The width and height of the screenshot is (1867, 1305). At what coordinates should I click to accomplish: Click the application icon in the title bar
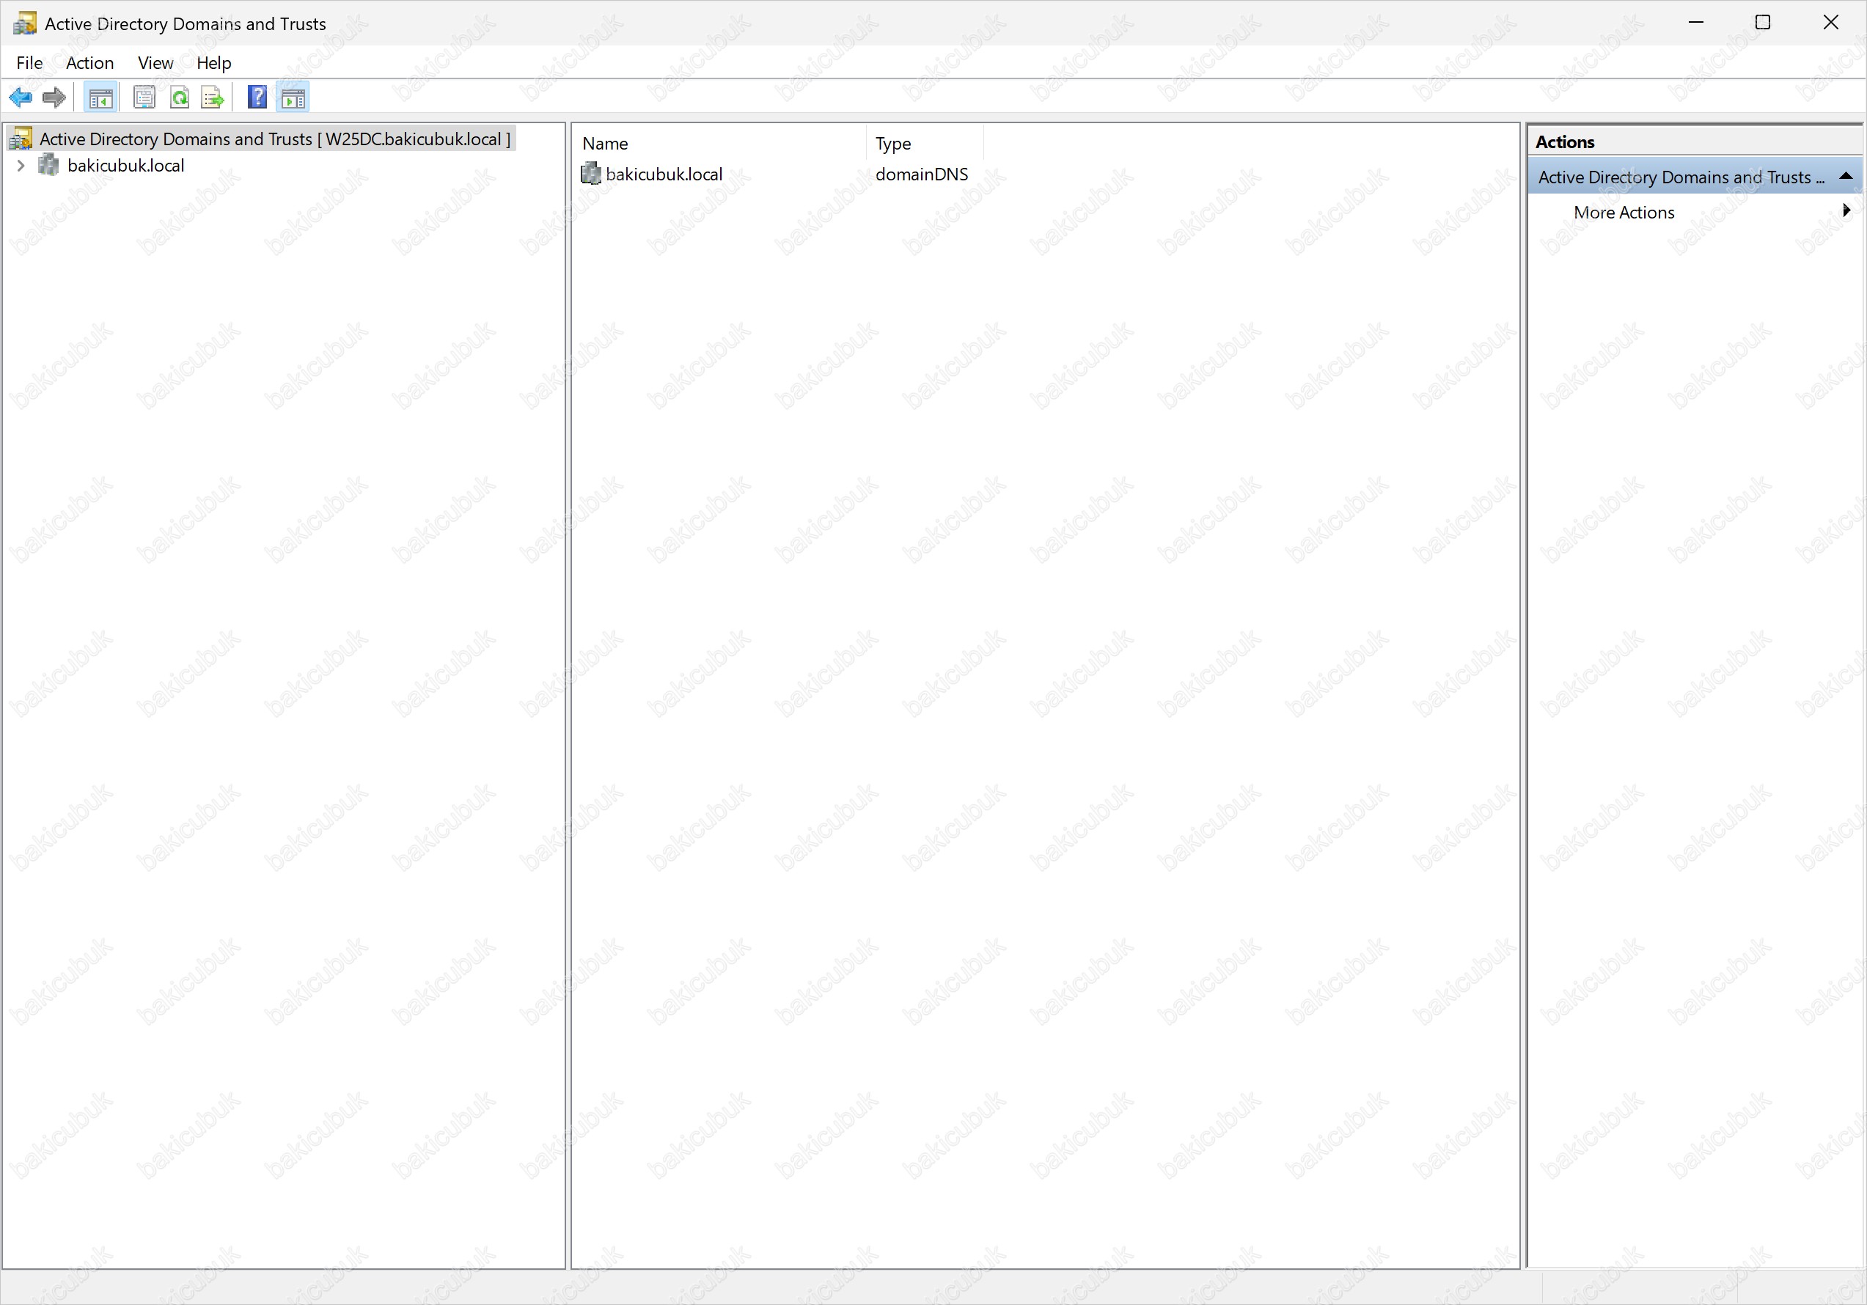tap(24, 23)
